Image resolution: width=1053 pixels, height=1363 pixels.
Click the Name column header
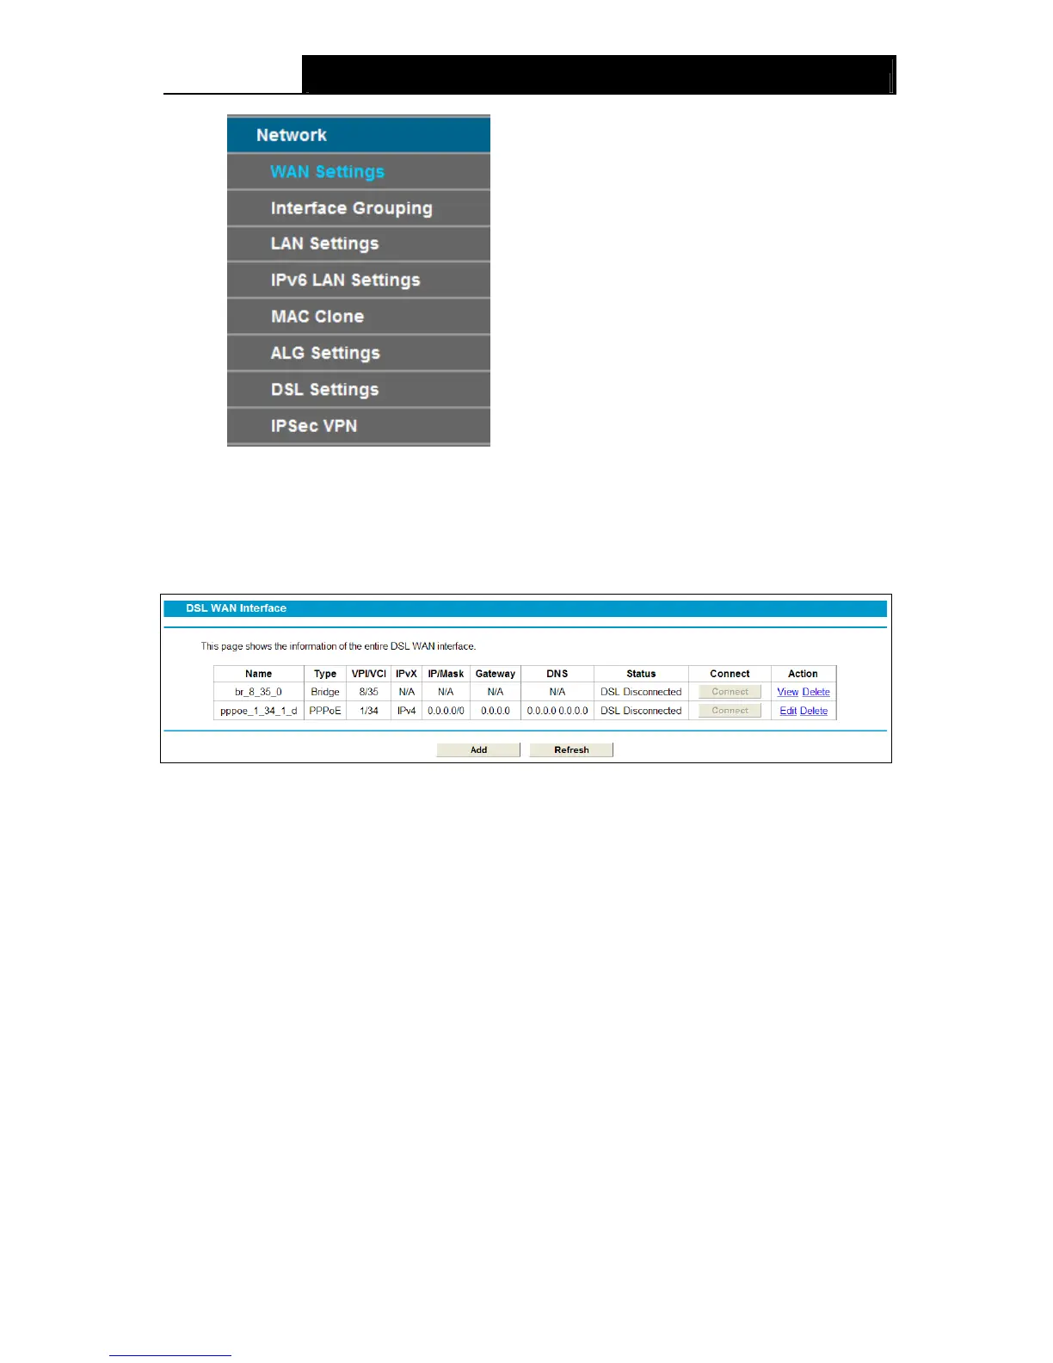(x=259, y=674)
